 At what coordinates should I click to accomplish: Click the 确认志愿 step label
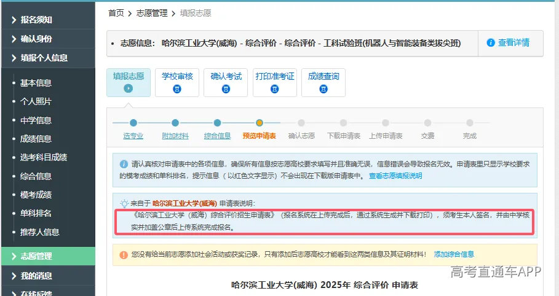pyautogui.click(x=301, y=136)
